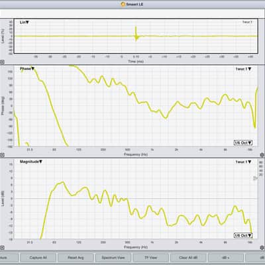The width and height of the screenshot is (265, 265).
Task: Open the gear settings icon beside phase plot
Action: coord(262,155)
